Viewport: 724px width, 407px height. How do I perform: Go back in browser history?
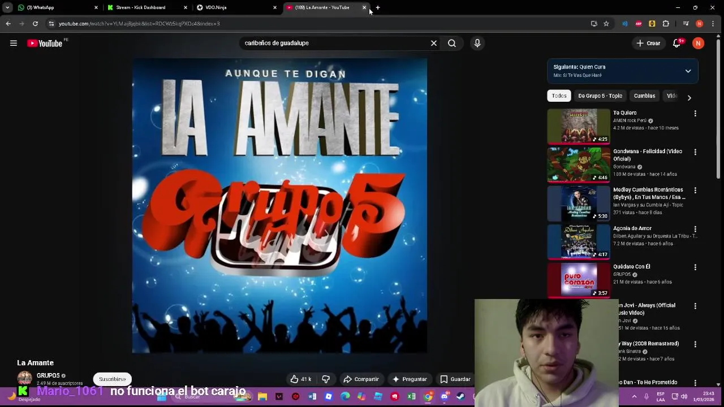pos(8,24)
